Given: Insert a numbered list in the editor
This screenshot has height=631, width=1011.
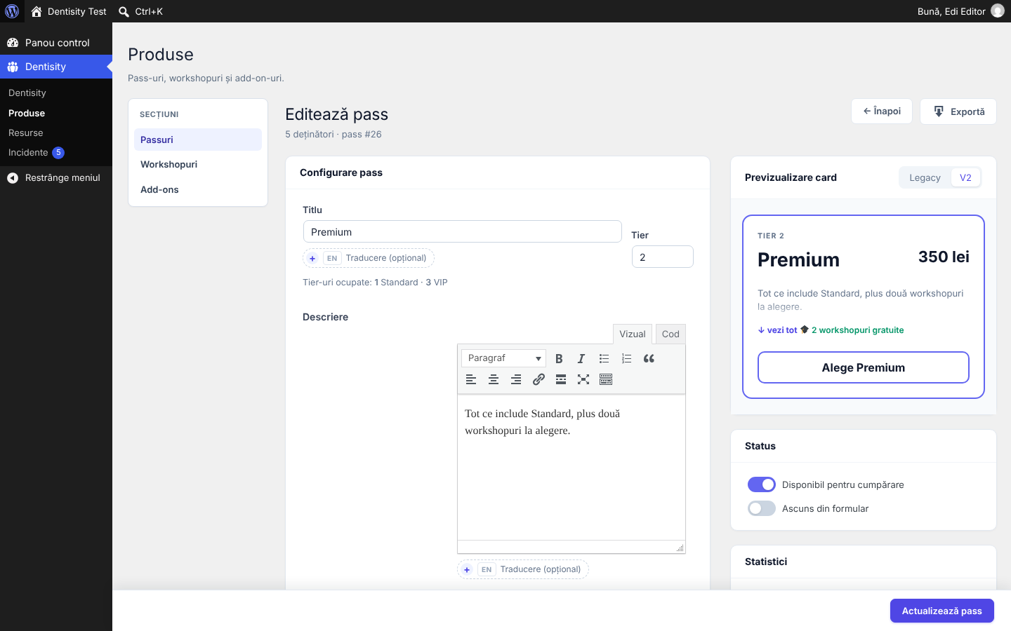Looking at the screenshot, I should pos(626,358).
